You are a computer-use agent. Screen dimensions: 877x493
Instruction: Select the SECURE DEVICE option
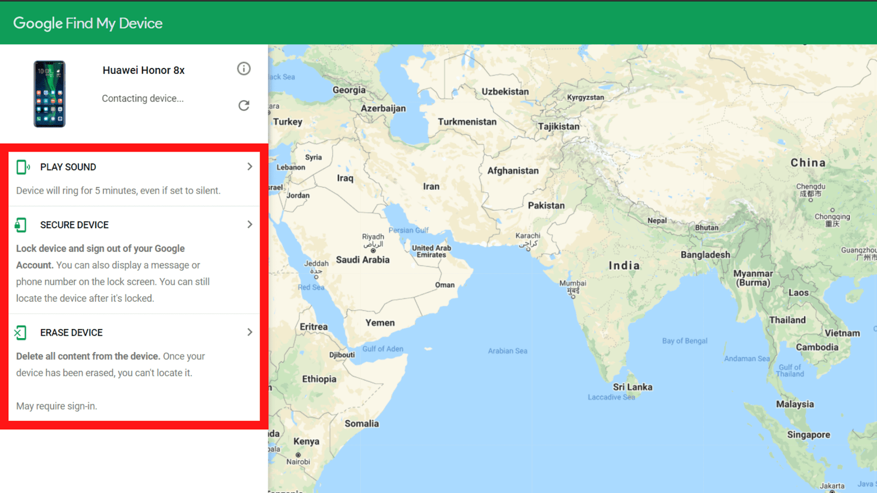pyautogui.click(x=74, y=225)
